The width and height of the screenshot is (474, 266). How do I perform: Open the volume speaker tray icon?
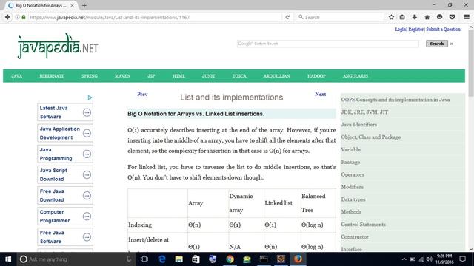click(429, 259)
